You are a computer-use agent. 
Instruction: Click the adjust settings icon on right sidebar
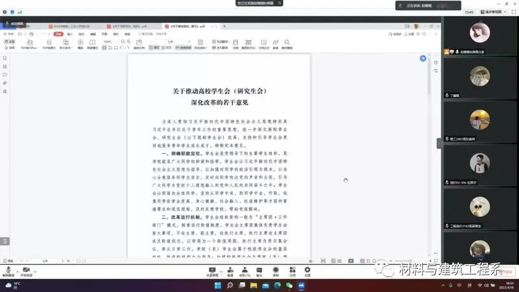[x=435, y=71]
